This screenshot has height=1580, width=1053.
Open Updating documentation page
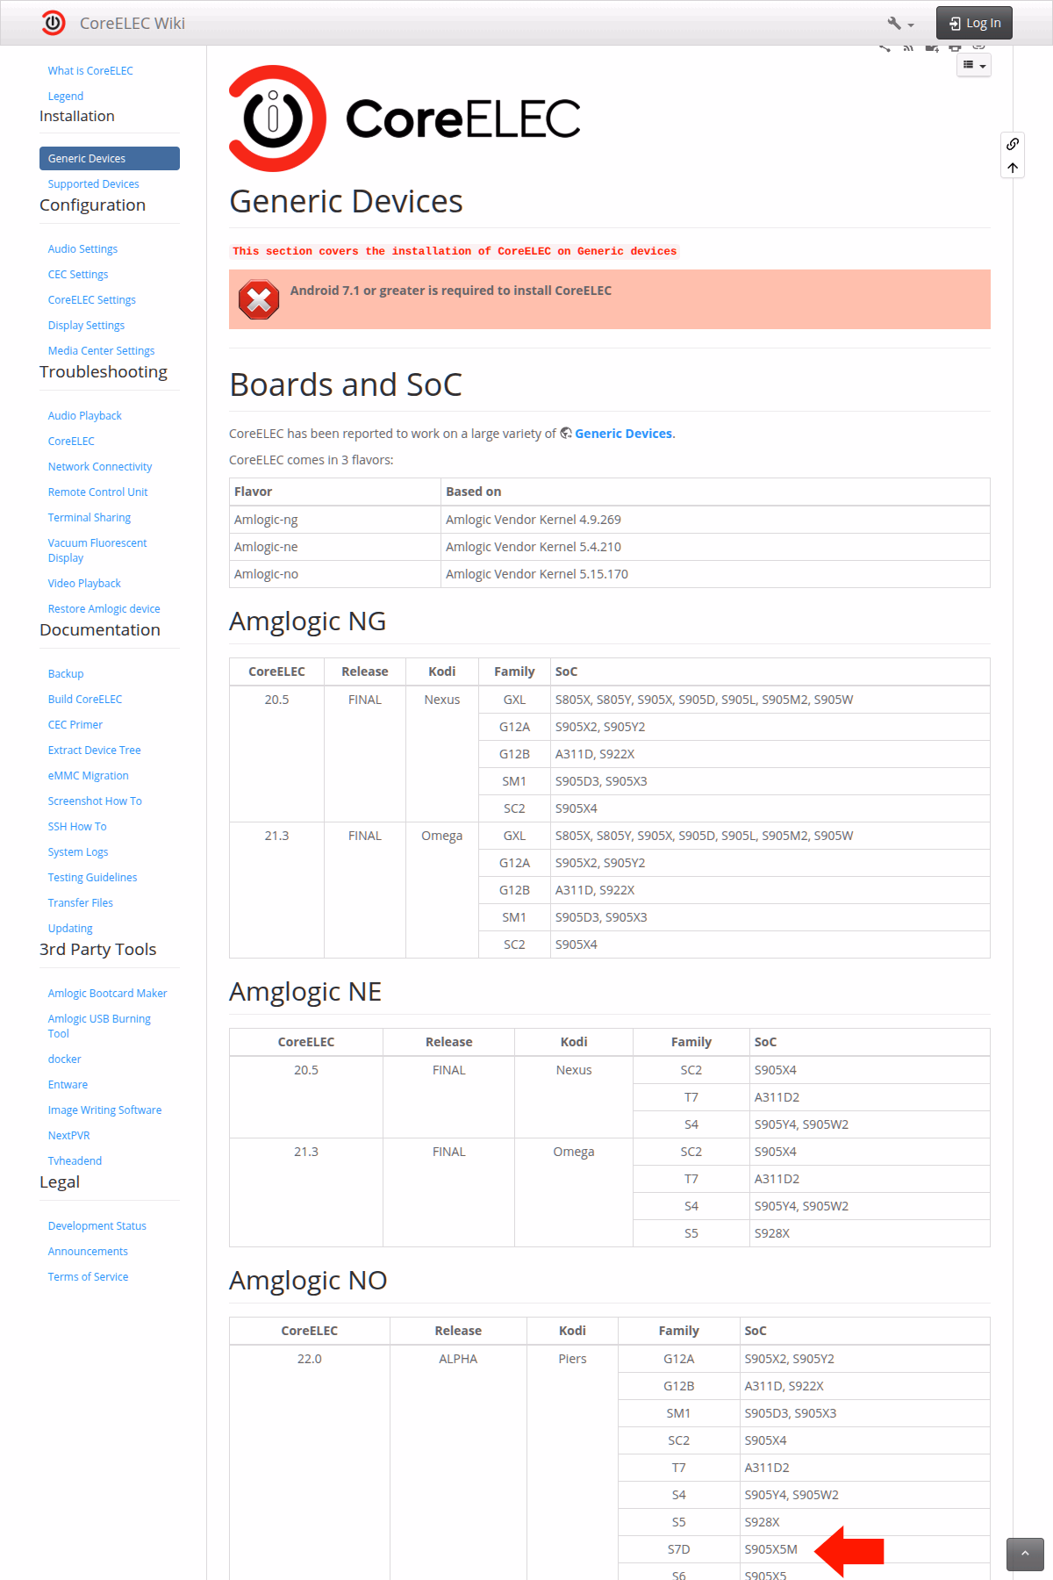point(70,929)
